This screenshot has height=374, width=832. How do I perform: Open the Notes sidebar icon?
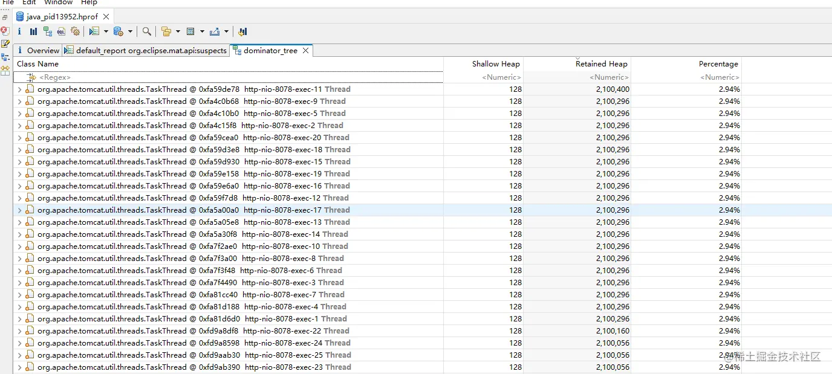[x=5, y=44]
